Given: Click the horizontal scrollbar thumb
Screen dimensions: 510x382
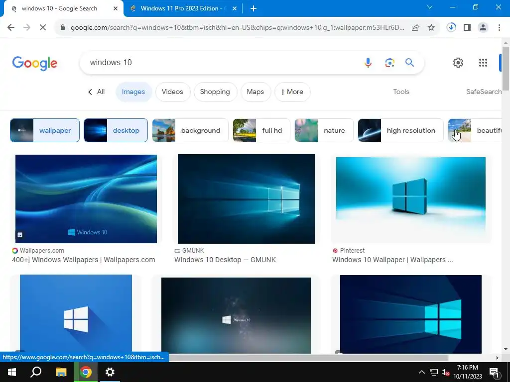Looking at the screenshot, I should 308,358.
